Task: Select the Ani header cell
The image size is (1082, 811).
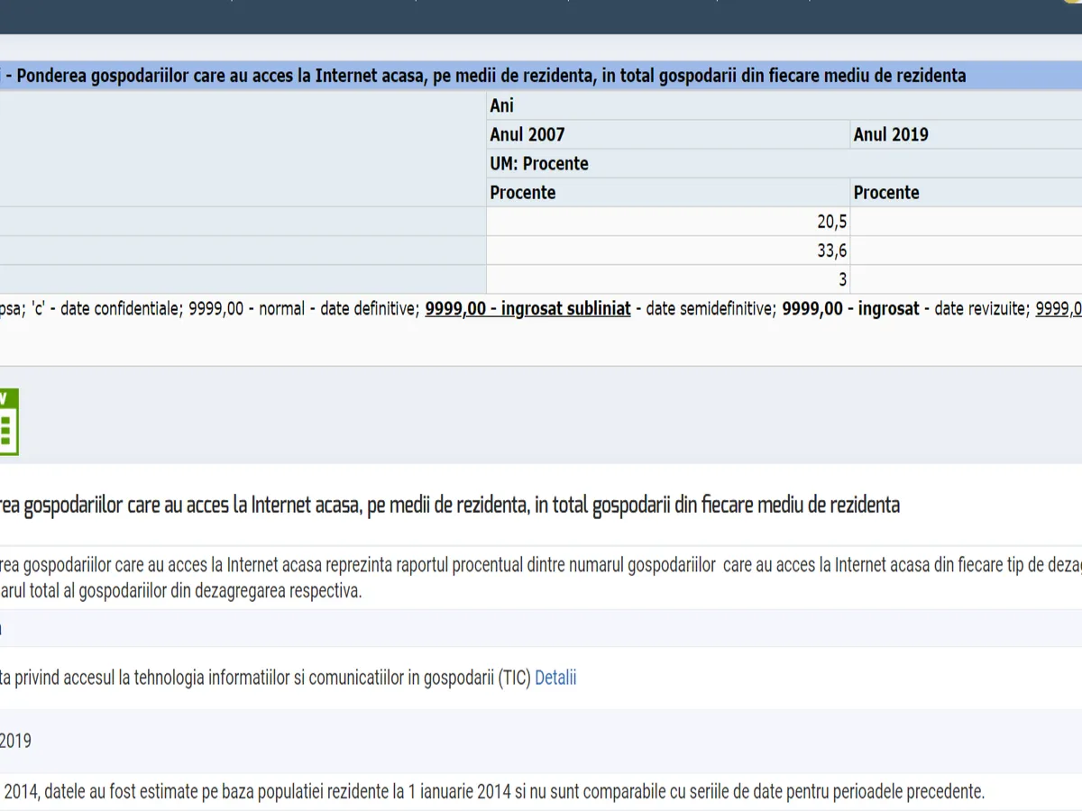Action: [502, 105]
